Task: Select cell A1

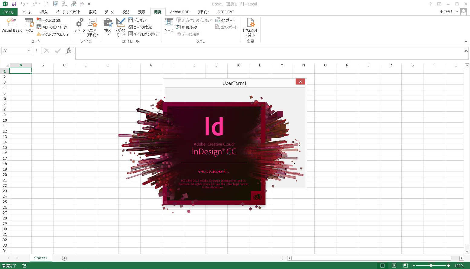Action: coord(21,71)
